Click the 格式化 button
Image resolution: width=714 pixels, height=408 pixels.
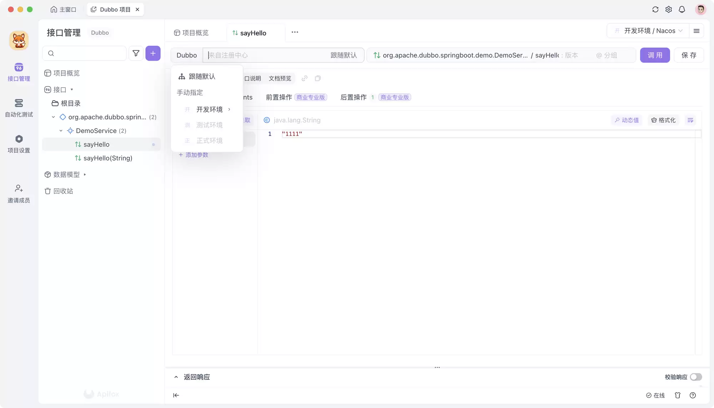(x=663, y=120)
